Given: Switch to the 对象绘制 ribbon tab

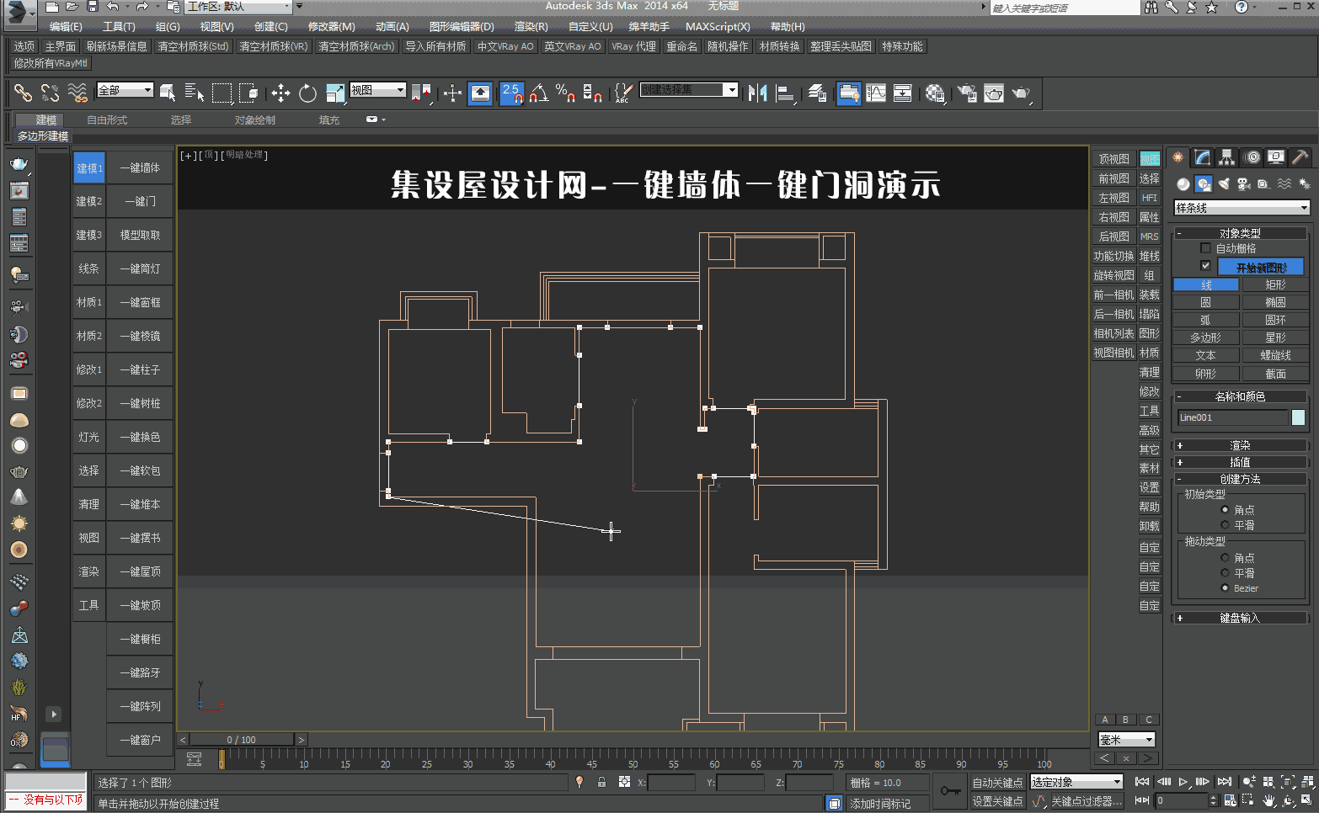Looking at the screenshot, I should coord(255,120).
